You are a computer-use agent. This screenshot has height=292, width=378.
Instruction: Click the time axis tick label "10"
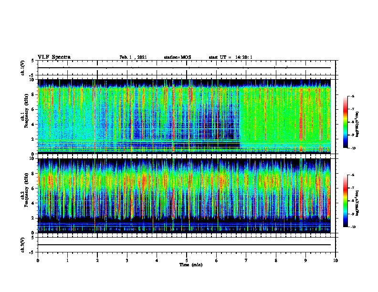tap(336, 261)
